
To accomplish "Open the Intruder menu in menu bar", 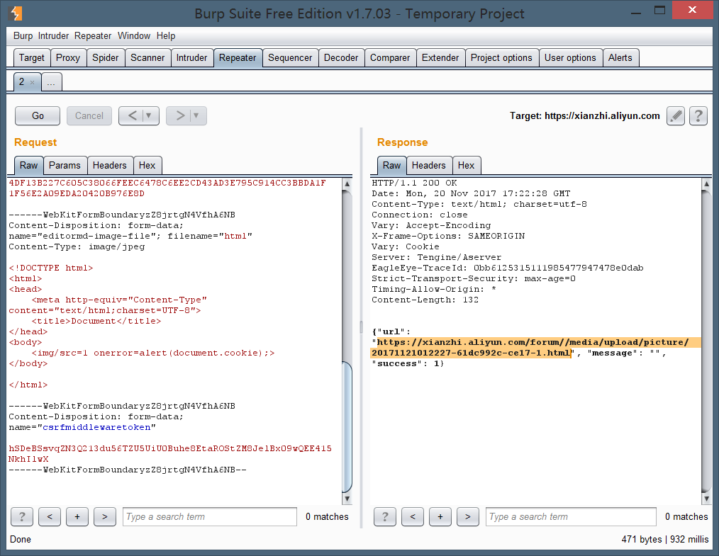I will pos(53,35).
